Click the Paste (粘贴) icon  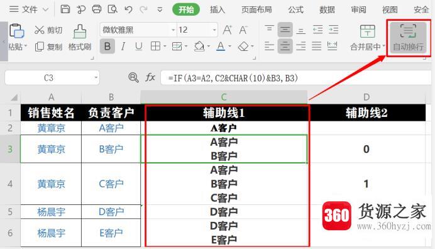[16, 31]
